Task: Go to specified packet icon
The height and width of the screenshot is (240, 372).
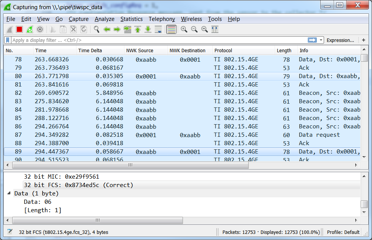Action: (x=127, y=29)
